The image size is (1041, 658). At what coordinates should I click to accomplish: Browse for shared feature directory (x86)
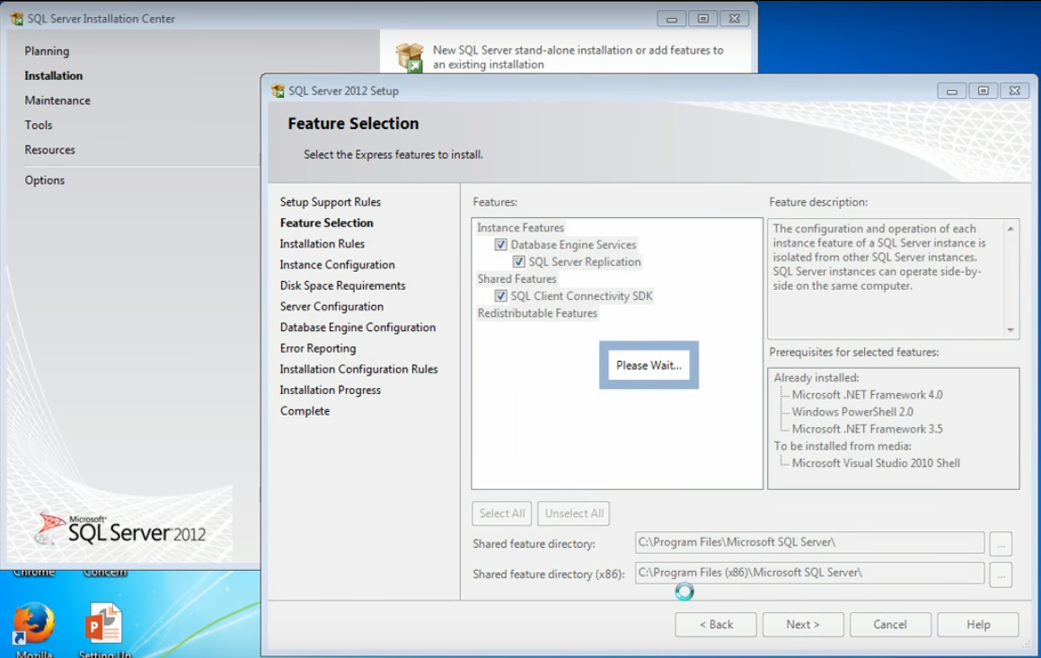coord(1001,575)
